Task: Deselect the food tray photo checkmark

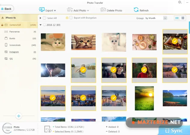Action: pyautogui.click(x=175, y=41)
